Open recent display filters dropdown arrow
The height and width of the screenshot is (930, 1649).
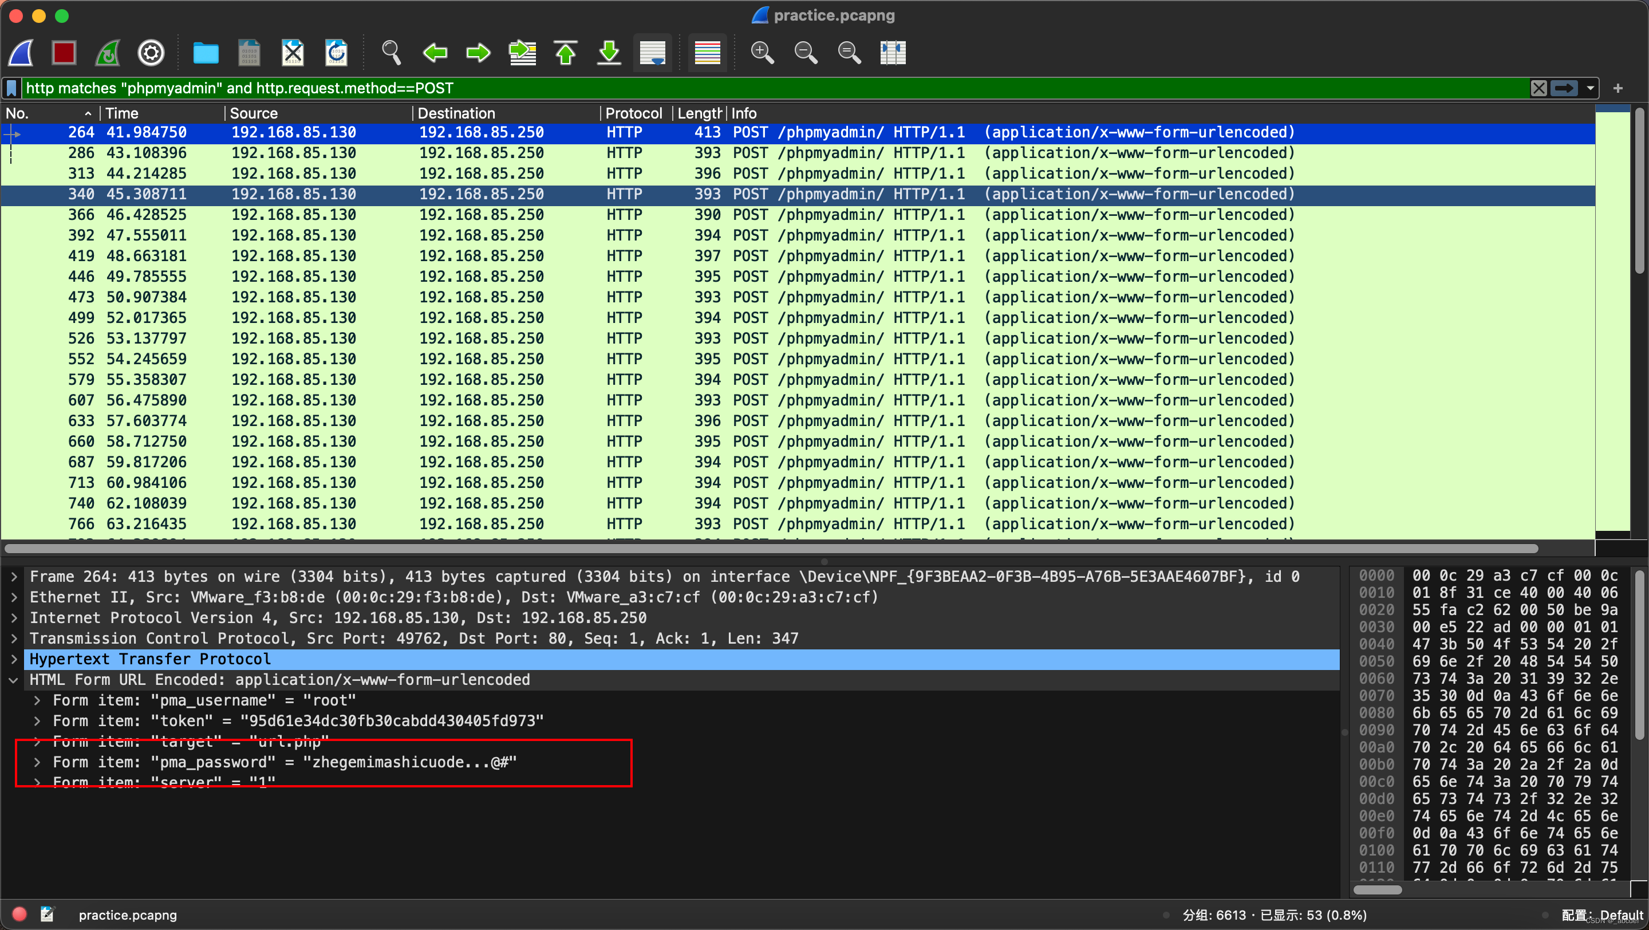pyautogui.click(x=1590, y=88)
